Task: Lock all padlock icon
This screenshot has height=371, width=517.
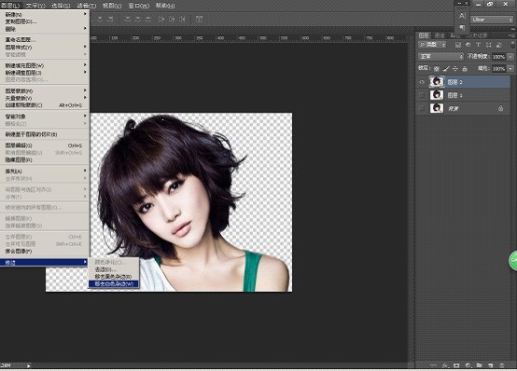Action: tap(465, 69)
